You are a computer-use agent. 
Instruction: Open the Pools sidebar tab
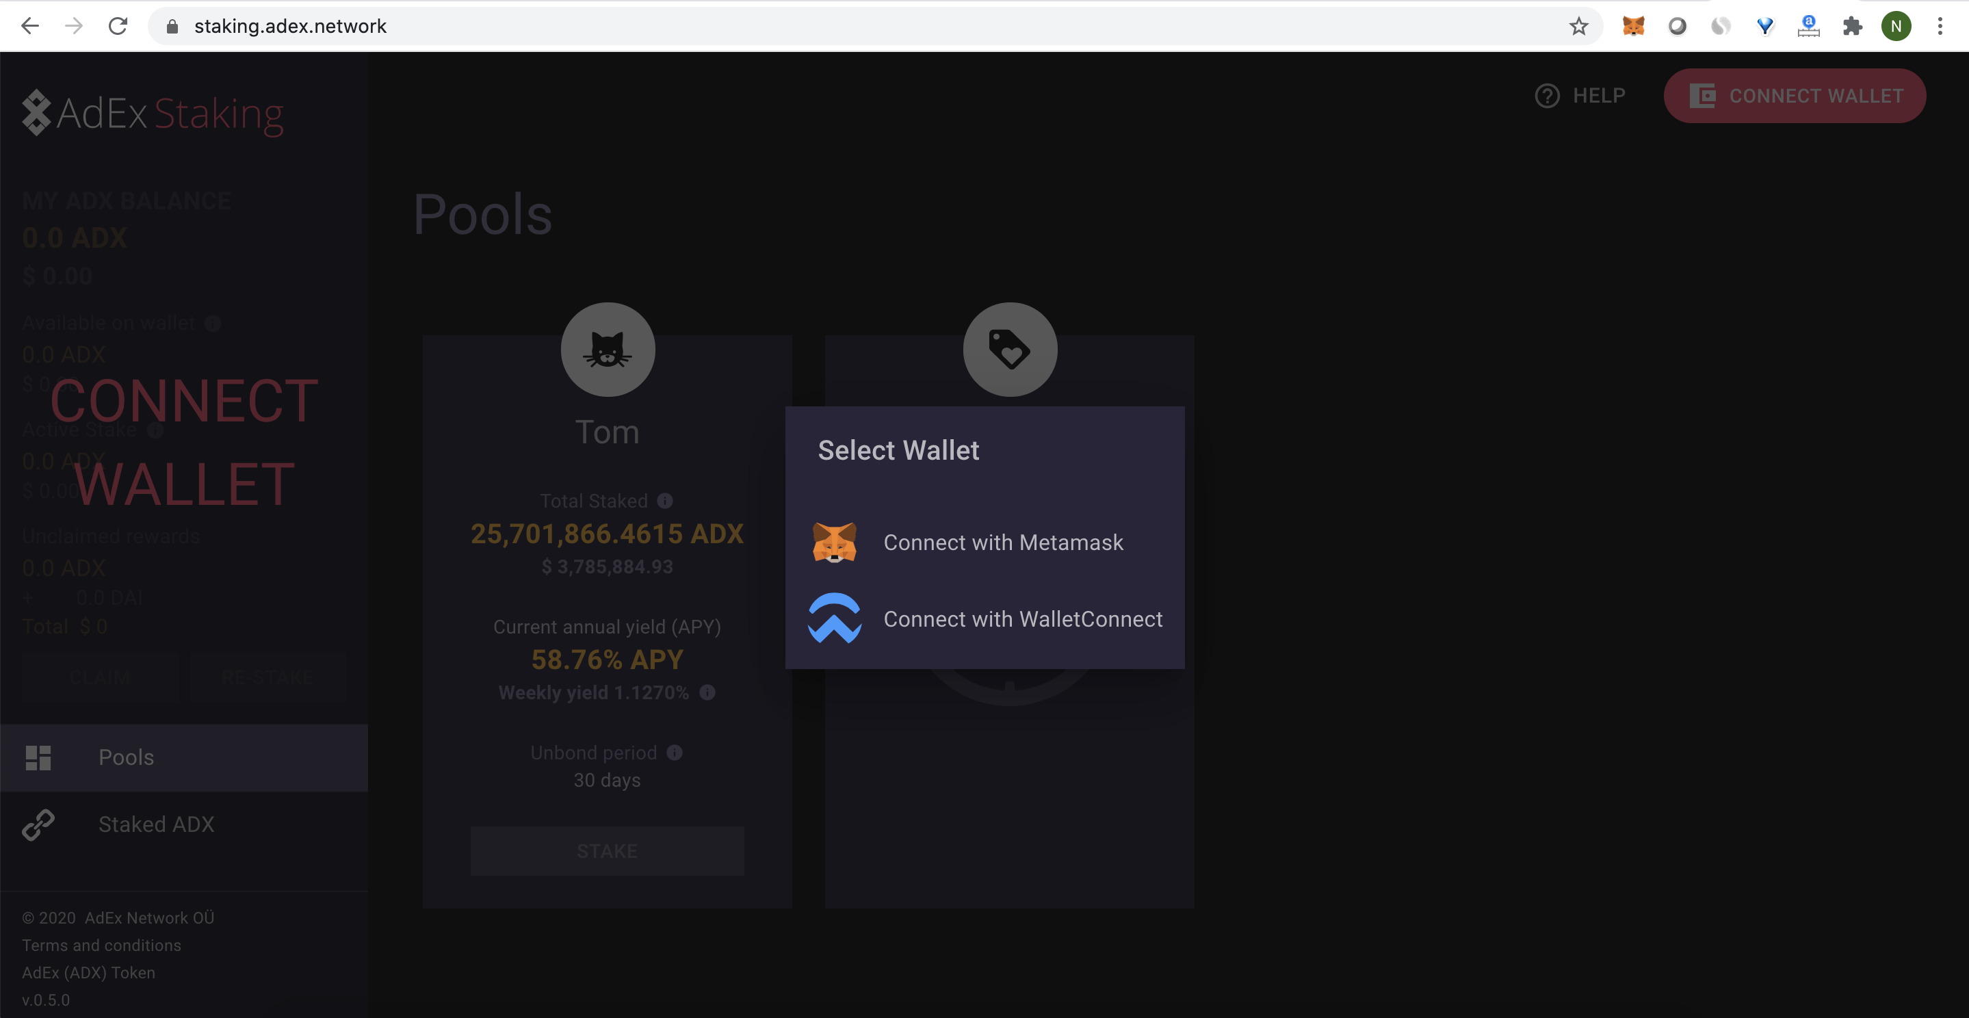pos(184,757)
